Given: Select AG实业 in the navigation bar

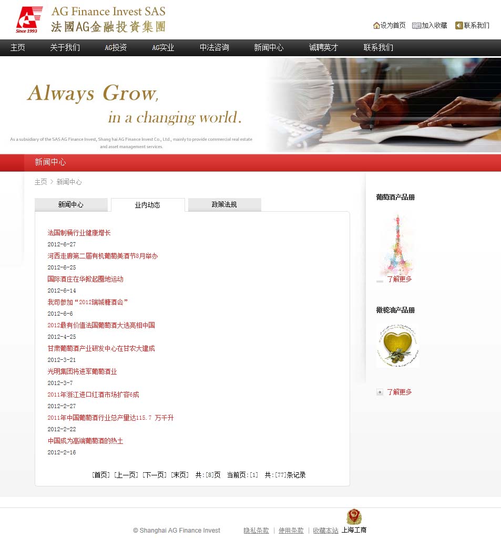Looking at the screenshot, I should click(163, 47).
